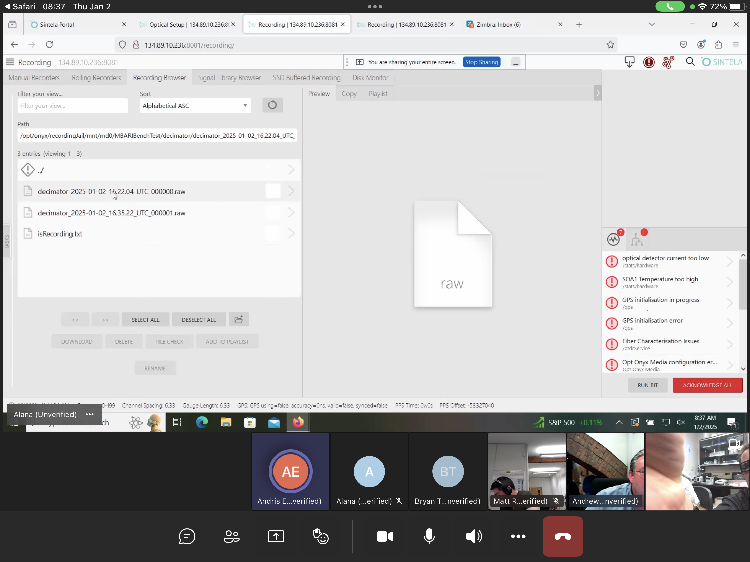
Task: Switch to Manual Recorders tab
Action: coord(34,77)
